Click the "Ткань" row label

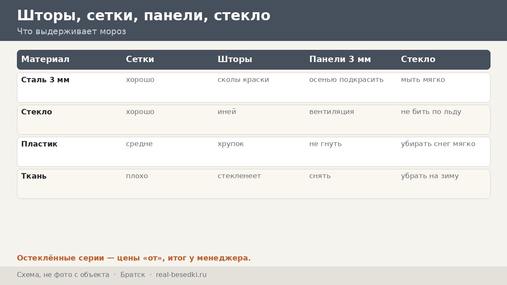(34, 176)
